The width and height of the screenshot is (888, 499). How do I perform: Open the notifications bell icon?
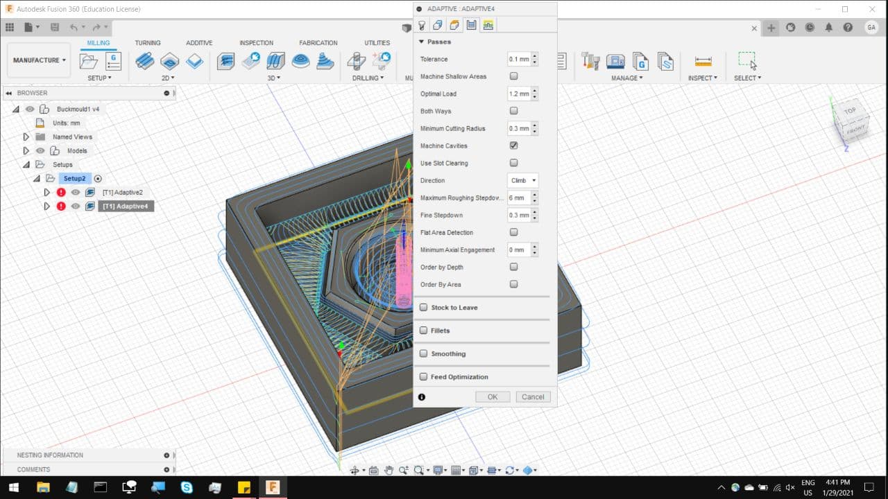pos(829,27)
